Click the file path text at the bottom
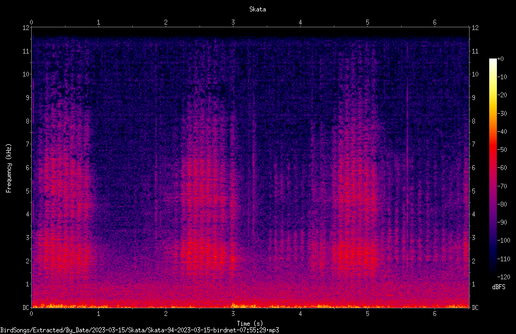Viewport: 516px width, 334px height. coord(139,330)
